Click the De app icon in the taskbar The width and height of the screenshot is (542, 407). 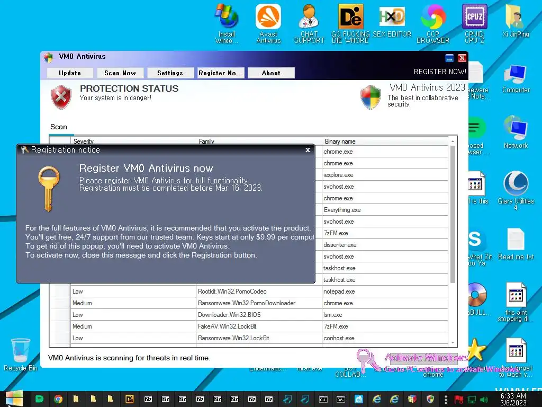[130, 399]
